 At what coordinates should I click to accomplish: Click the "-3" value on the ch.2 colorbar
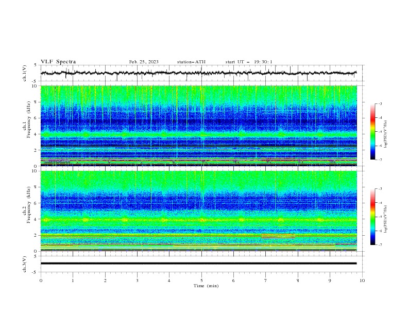click(x=380, y=189)
